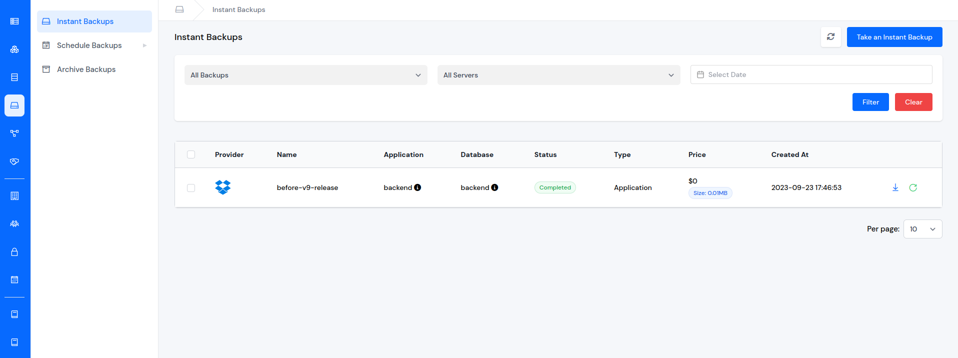Click the $0 price value
958x358 pixels.
pyautogui.click(x=693, y=181)
